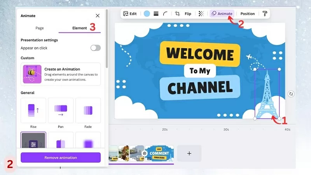311x175 pixels.
Task: Select the corner rounding icon
Action: point(165,14)
